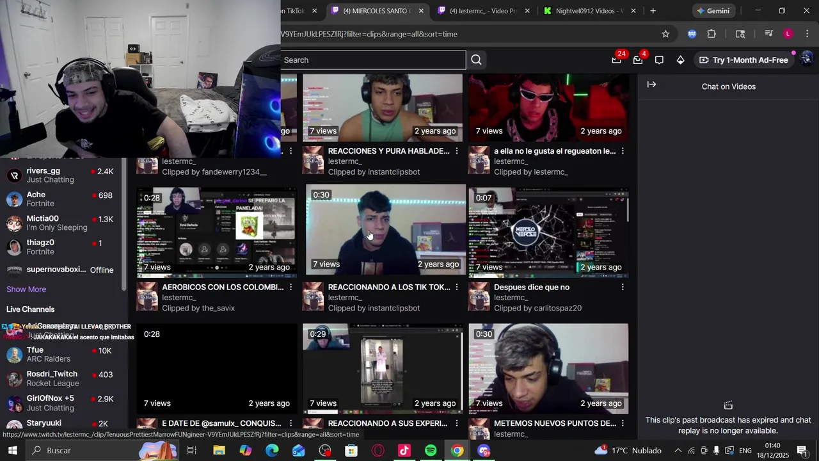The width and height of the screenshot is (819, 461).
Task: Open Mictia00 channel in sidebar
Action: (61, 223)
